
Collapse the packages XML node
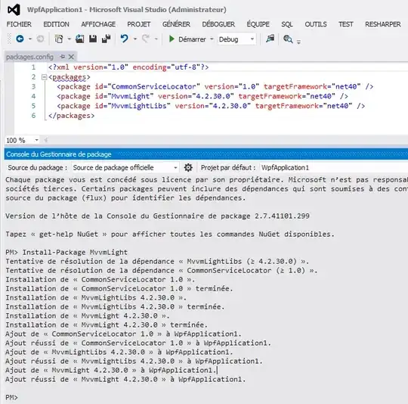[x=45, y=77]
